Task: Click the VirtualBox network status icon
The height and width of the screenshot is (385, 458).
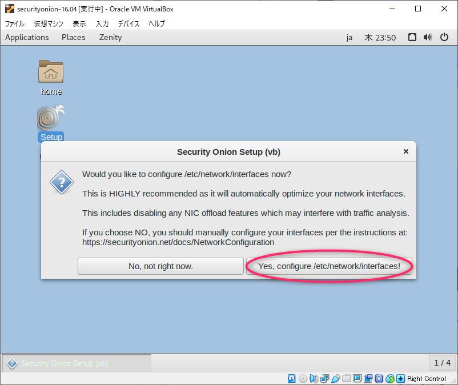Action: click(324, 378)
